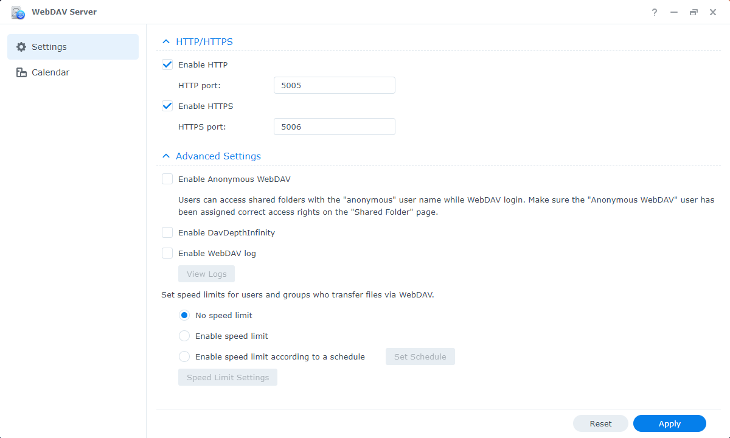
Task: Tick Enable DavDepthInfinity option
Action: (167, 232)
